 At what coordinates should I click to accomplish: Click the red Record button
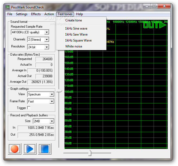click(15, 149)
